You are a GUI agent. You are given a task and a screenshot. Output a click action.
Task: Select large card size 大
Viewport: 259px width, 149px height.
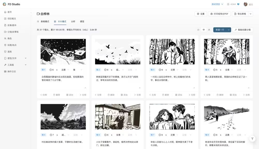[x=209, y=30]
